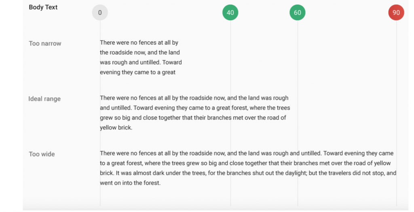Click 'went on into the forest.' line

(130, 183)
